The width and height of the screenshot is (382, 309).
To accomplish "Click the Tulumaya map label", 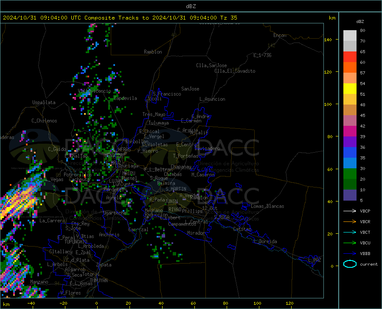I will pos(159,123).
